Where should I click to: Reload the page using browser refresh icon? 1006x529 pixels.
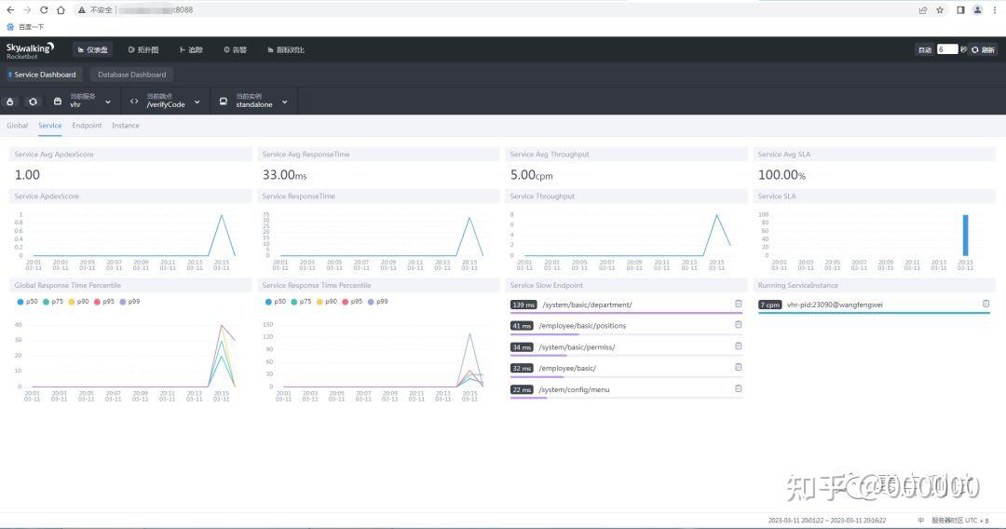coord(44,9)
